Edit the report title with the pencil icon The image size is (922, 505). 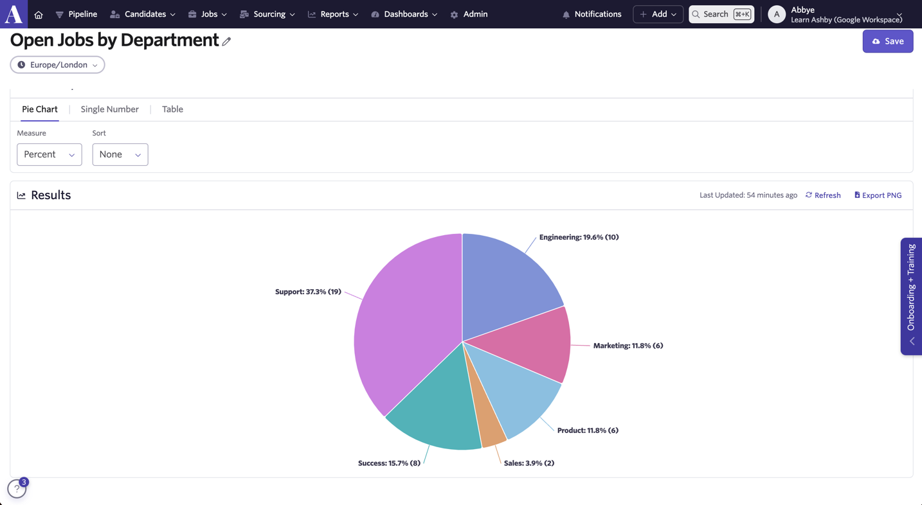[226, 41]
